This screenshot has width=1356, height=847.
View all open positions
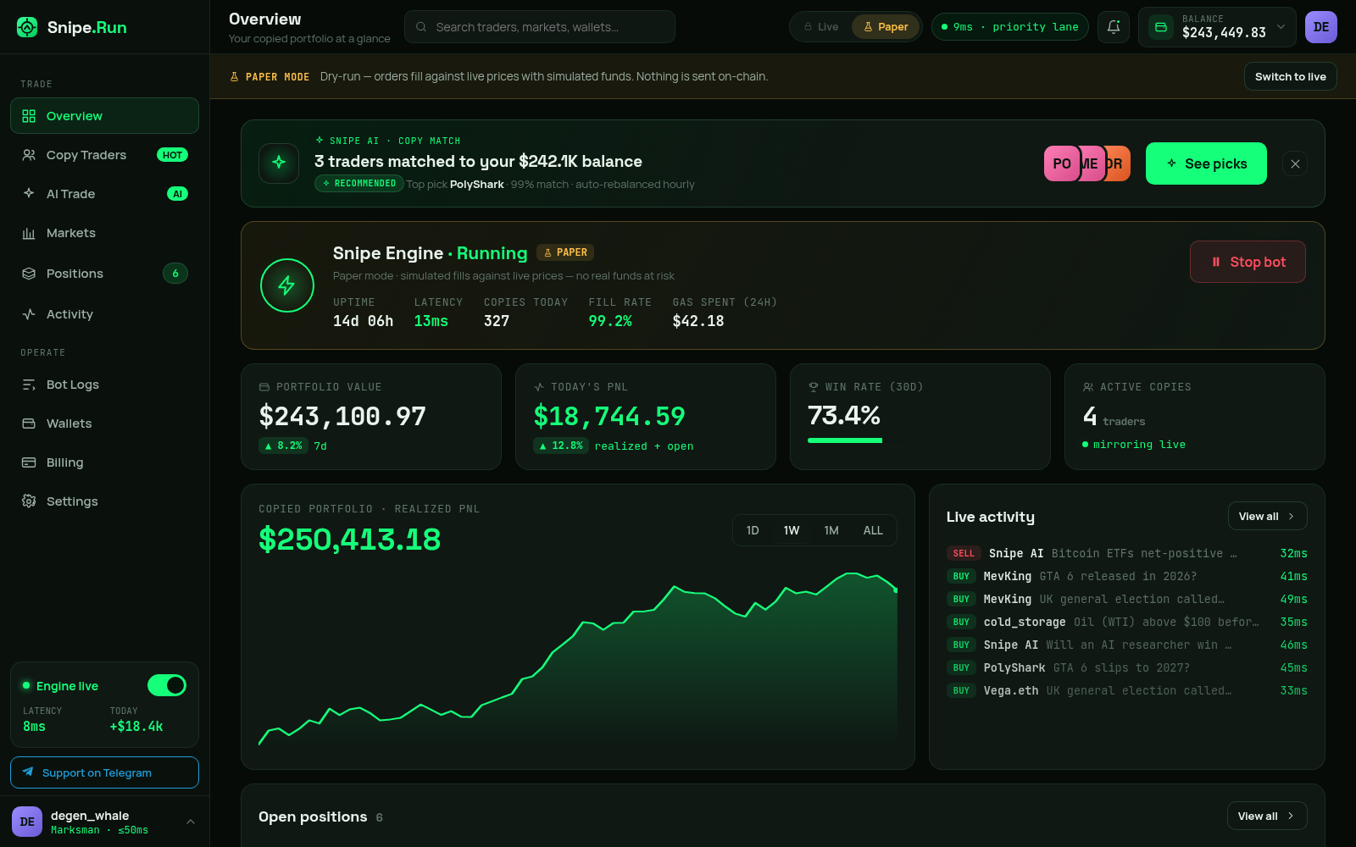[x=1267, y=816]
